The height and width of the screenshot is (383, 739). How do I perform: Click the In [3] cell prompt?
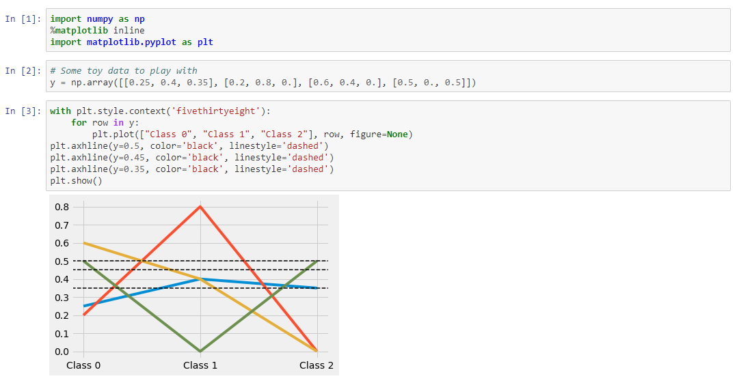[23, 111]
